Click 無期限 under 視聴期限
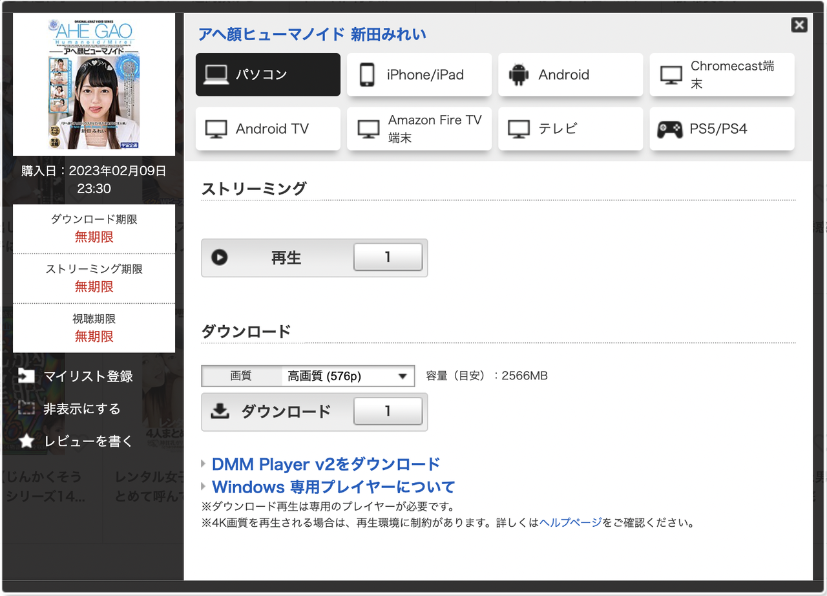 pyautogui.click(x=94, y=336)
